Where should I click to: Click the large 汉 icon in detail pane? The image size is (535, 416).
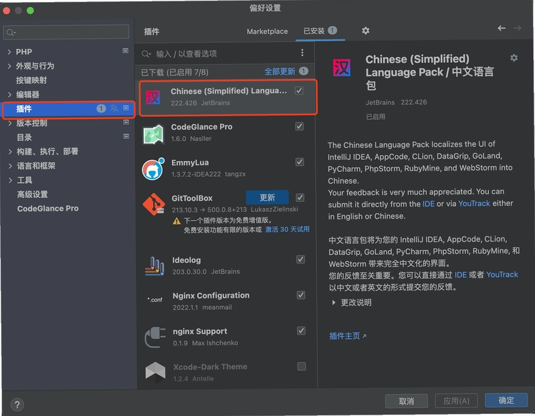pos(342,68)
